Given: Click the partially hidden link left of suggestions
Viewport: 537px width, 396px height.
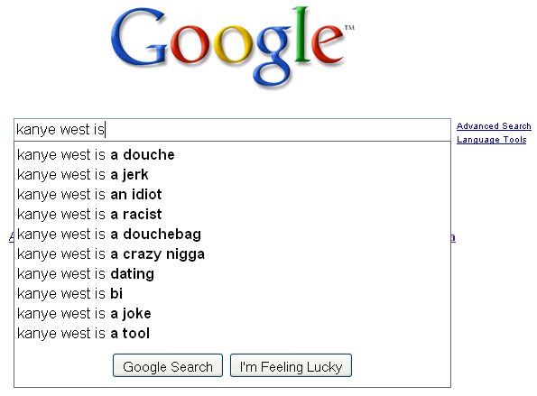Looking at the screenshot, I should (12, 237).
